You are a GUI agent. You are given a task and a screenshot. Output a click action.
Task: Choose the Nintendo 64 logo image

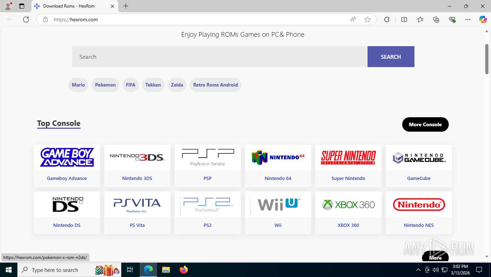click(278, 157)
